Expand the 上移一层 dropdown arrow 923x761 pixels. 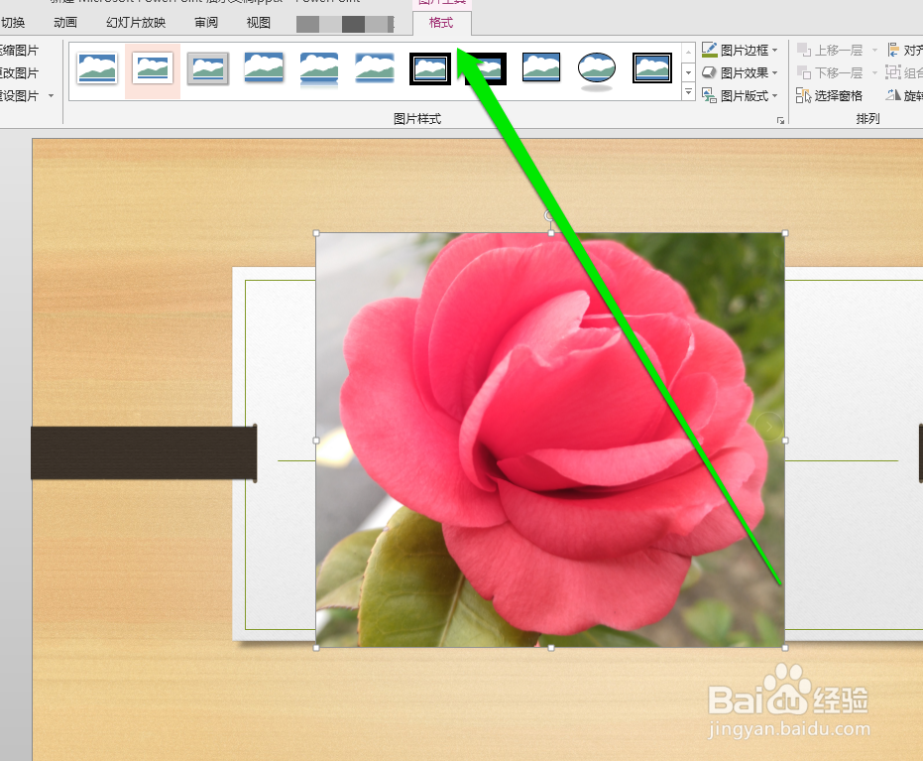874,50
